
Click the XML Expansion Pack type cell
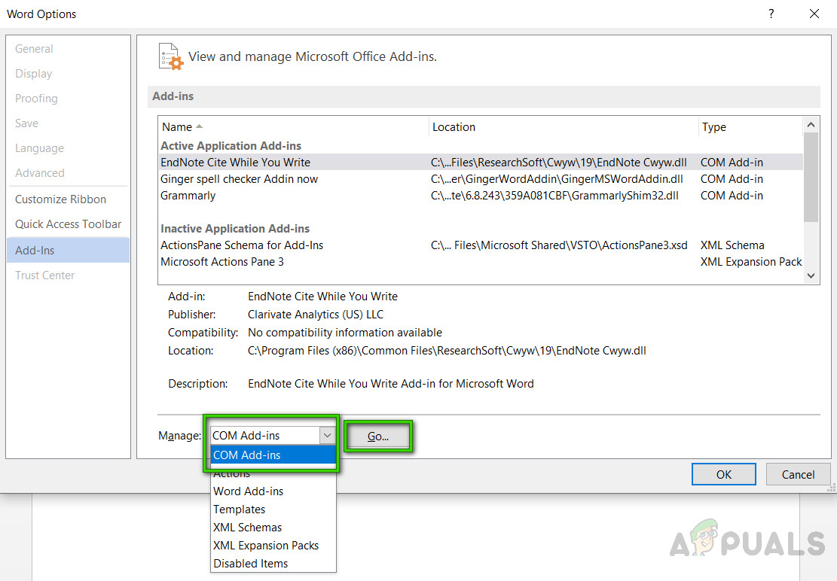pos(751,262)
